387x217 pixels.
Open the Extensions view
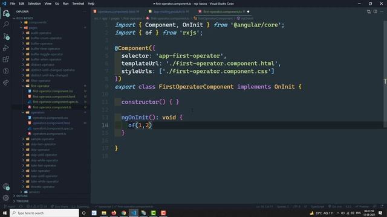pyautogui.click(x=6, y=59)
